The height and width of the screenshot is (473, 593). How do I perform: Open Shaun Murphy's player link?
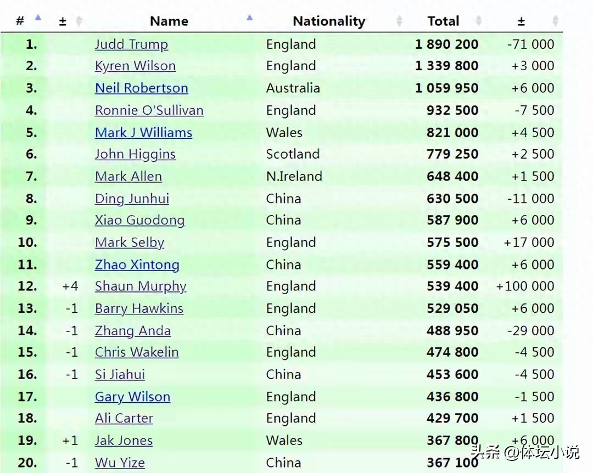point(140,286)
